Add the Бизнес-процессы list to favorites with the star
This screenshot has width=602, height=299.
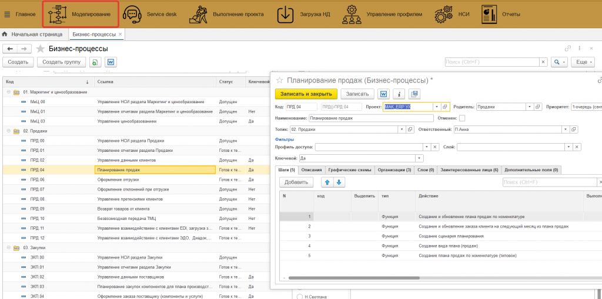(41, 49)
